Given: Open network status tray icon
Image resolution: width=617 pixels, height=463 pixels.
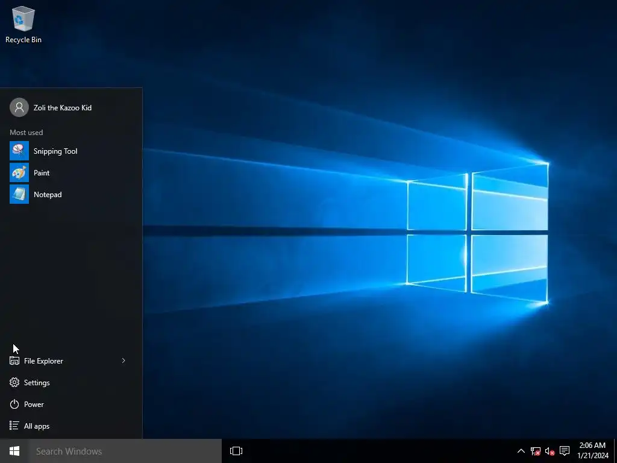Looking at the screenshot, I should point(535,451).
